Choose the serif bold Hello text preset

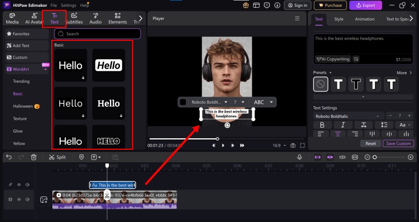(108, 103)
